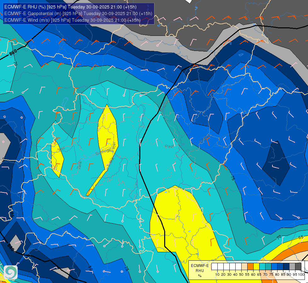Screen dimensions: 308x283
Task: Click the '840' geopotential contour label
Action: [x=11, y=247]
